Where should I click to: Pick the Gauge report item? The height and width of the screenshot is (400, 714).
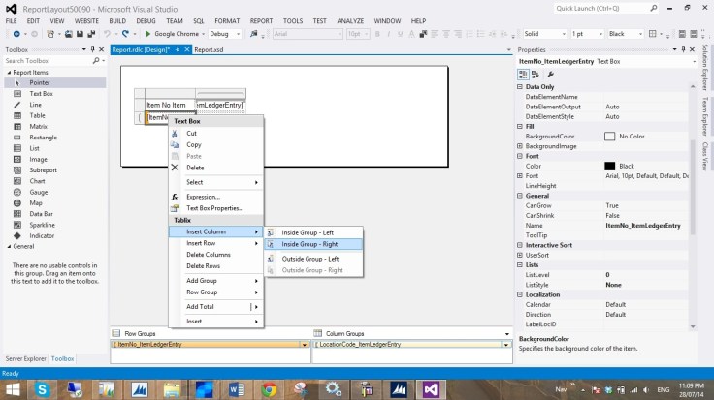click(x=37, y=192)
